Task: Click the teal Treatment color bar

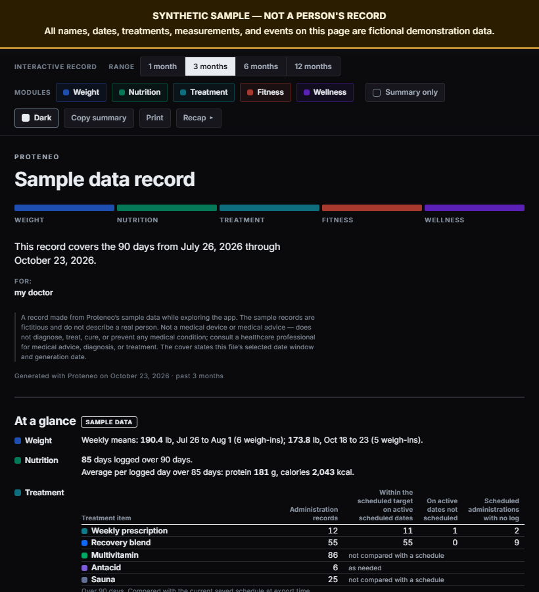Action: click(x=269, y=208)
